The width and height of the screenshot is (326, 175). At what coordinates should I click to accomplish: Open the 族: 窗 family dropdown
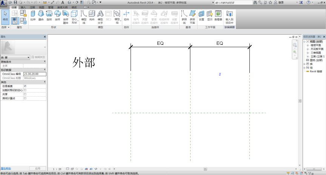(x=15, y=57)
